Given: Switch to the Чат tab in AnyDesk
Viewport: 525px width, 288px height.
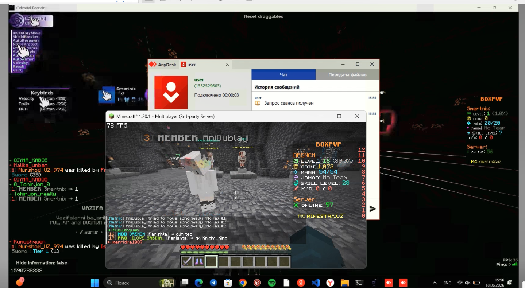Looking at the screenshot, I should (283, 74).
